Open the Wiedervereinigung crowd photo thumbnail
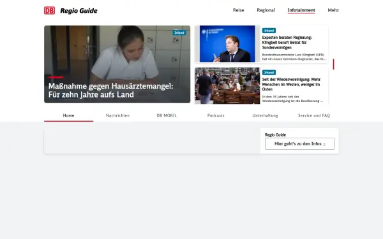Image resolution: width=383 pixels, height=239 pixels. [227, 86]
